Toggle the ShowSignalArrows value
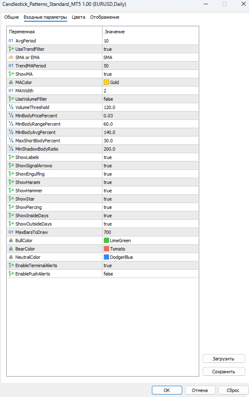 point(150,166)
